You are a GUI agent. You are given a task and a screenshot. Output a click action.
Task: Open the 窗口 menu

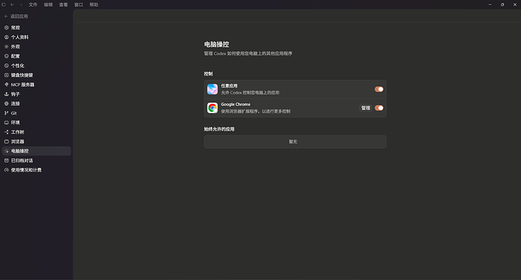tap(79, 5)
